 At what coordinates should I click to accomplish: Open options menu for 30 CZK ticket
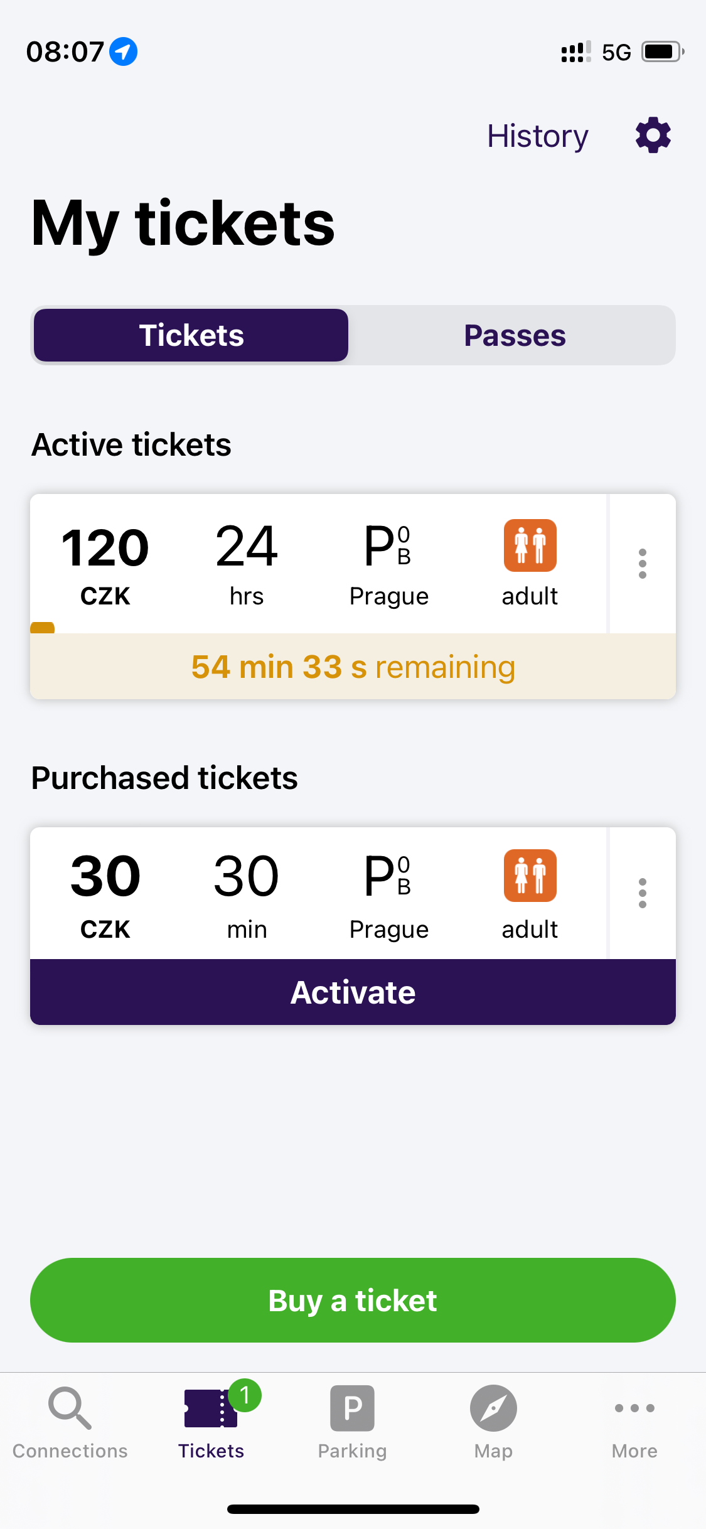(x=643, y=893)
